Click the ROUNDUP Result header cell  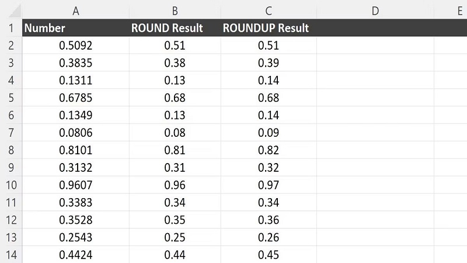(269, 28)
